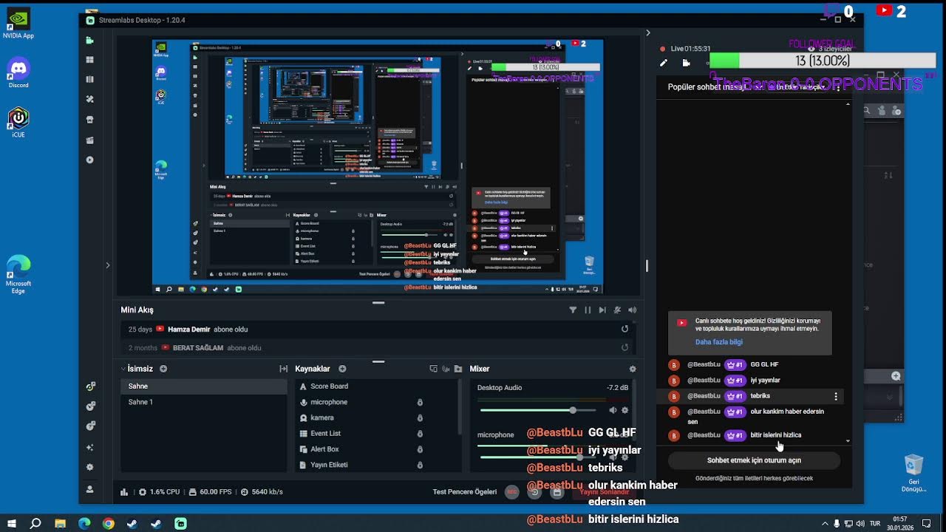Open scene transitions icon beside Kaynaklar
Viewport: 946px width, 532px height.
click(x=283, y=369)
